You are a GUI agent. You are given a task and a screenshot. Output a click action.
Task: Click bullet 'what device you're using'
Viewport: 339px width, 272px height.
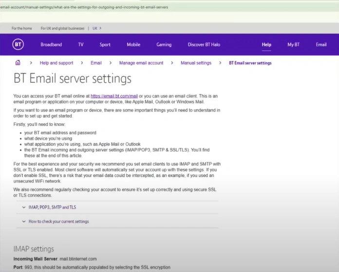48,139
